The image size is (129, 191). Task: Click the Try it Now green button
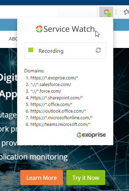coord(86,178)
